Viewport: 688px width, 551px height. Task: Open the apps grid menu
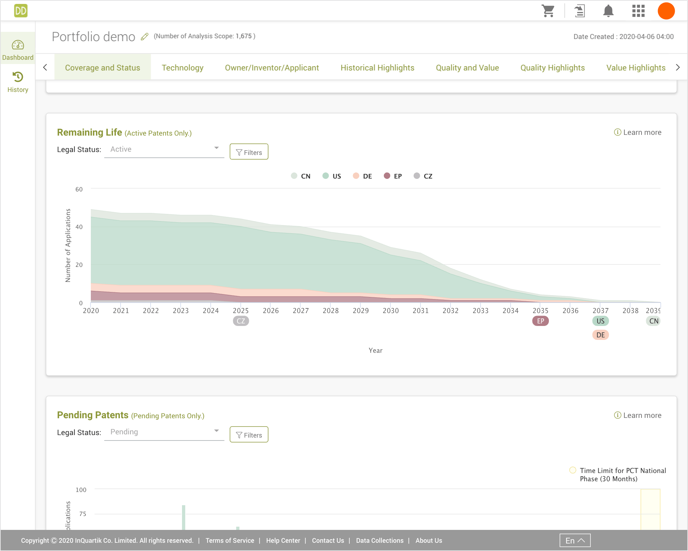pyautogui.click(x=638, y=11)
